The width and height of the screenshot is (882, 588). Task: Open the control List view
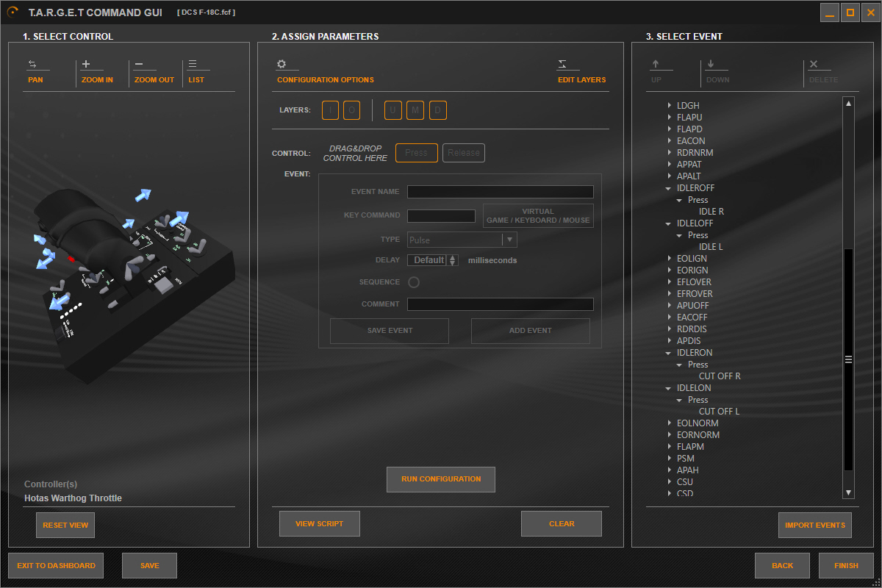(x=196, y=72)
